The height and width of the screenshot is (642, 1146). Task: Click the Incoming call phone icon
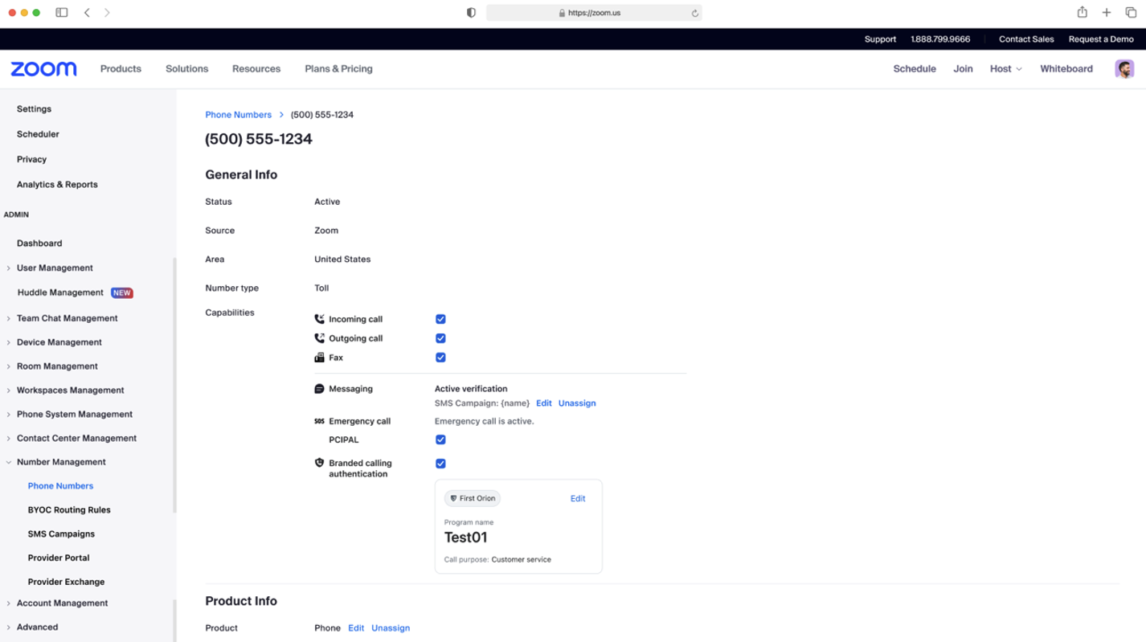[319, 319]
